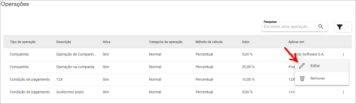
Task: Click the pencil icon beside Editar
Action: click(x=302, y=66)
